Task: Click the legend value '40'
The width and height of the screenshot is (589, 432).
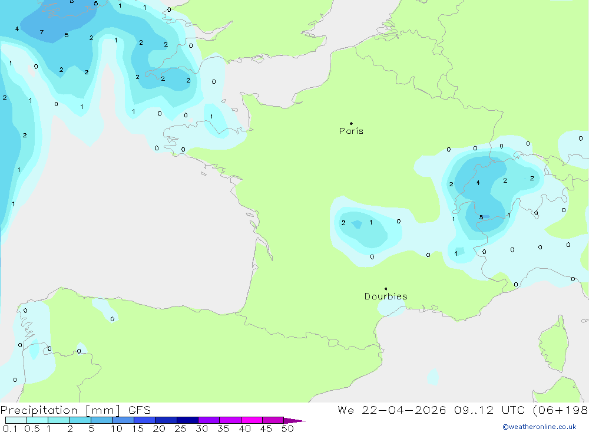Action: click(x=244, y=428)
